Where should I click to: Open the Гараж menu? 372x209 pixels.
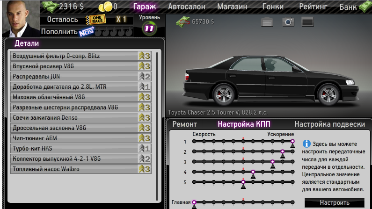click(x=144, y=7)
